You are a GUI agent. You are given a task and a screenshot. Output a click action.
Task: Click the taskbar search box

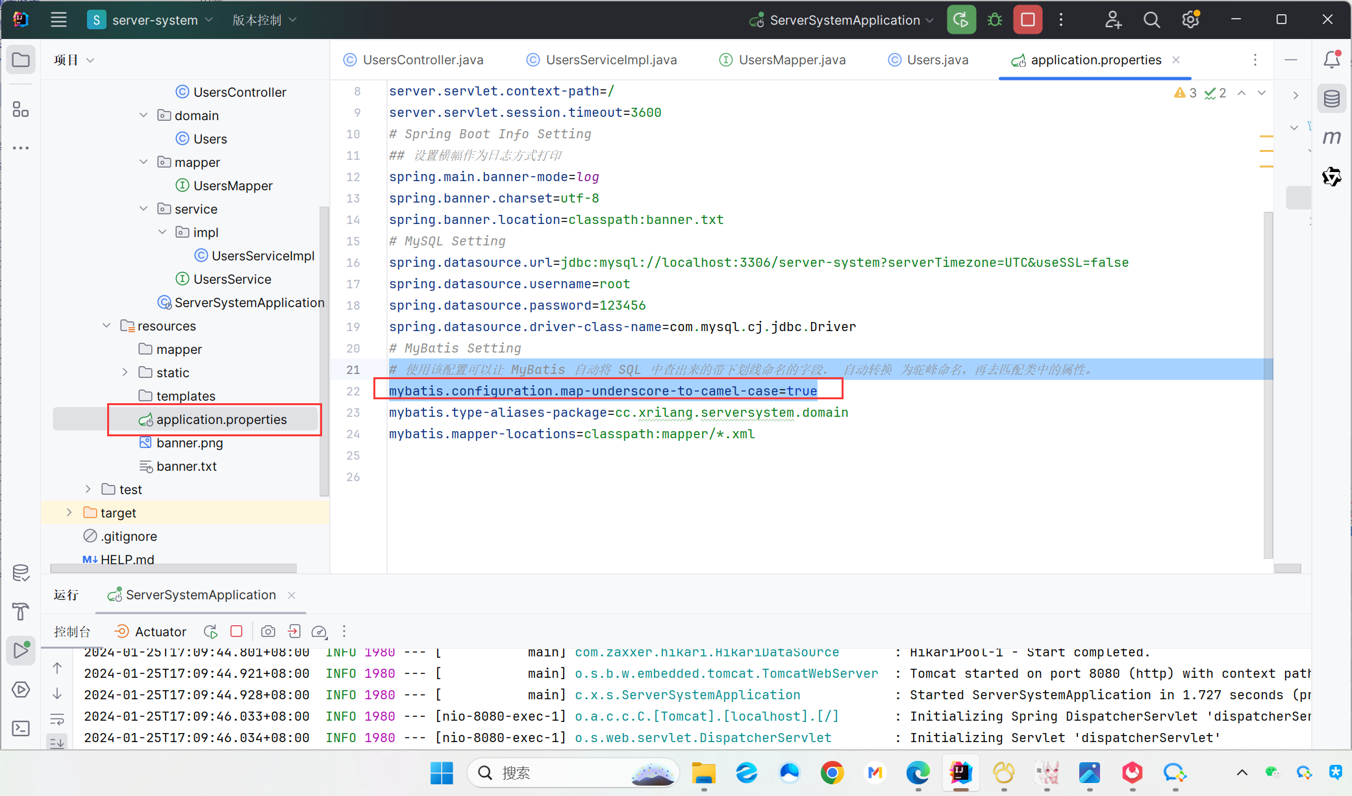(573, 773)
